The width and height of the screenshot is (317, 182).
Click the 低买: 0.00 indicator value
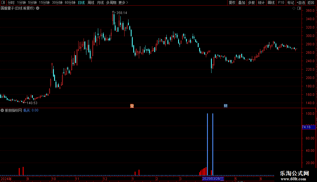click(31, 110)
